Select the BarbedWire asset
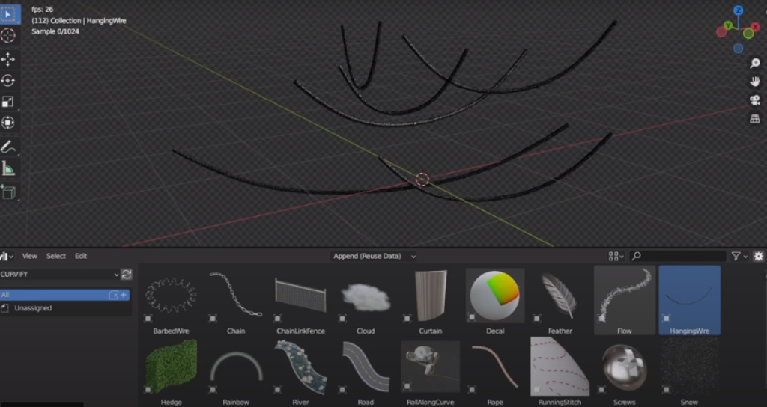767x407 pixels. pos(171,301)
